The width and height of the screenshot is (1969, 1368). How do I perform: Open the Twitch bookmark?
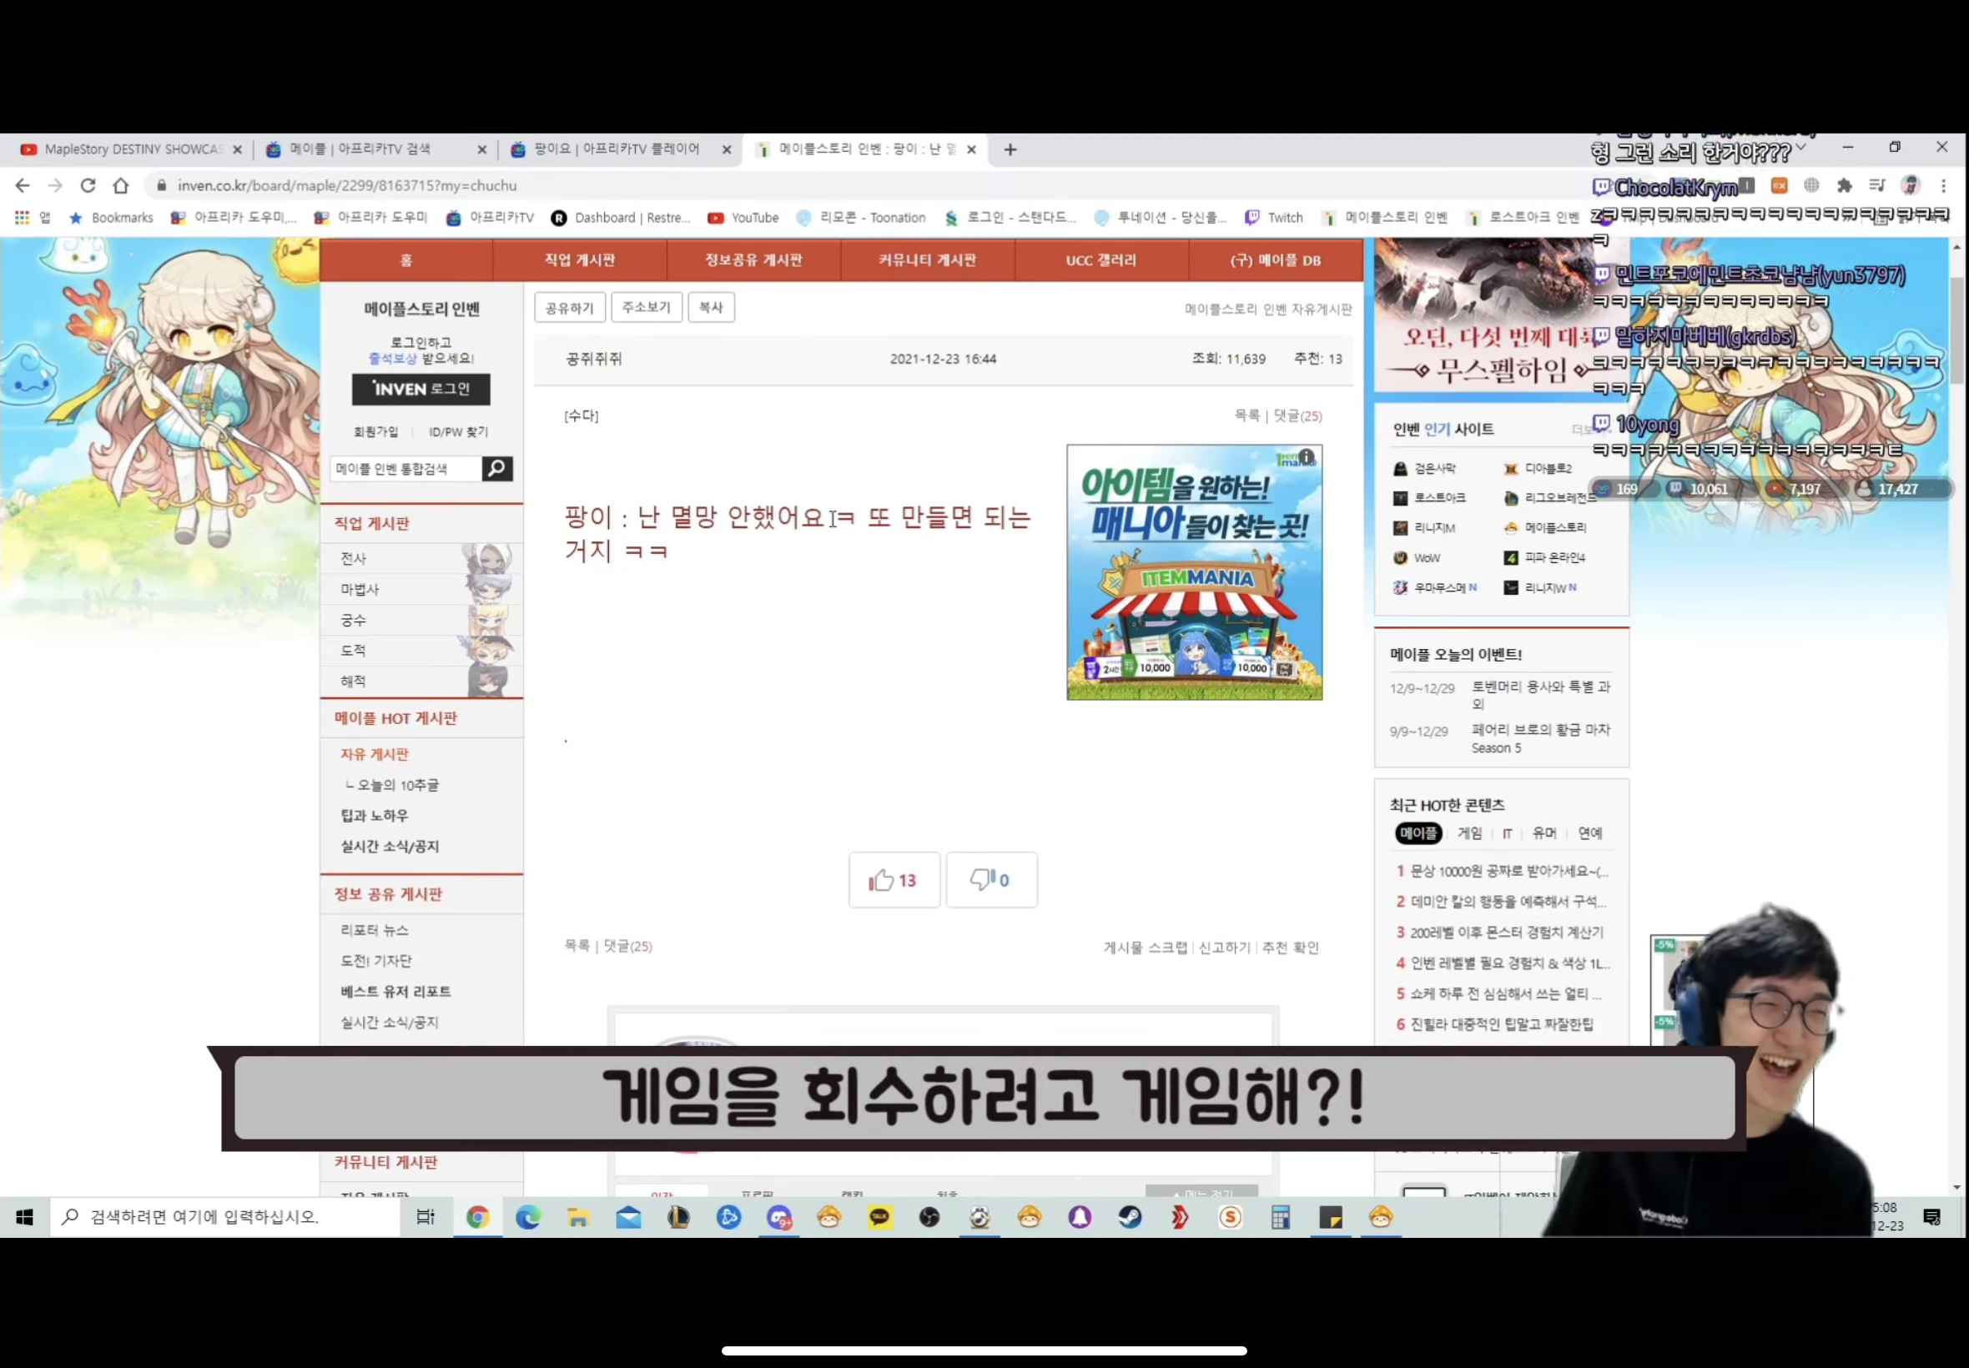[x=1274, y=218]
